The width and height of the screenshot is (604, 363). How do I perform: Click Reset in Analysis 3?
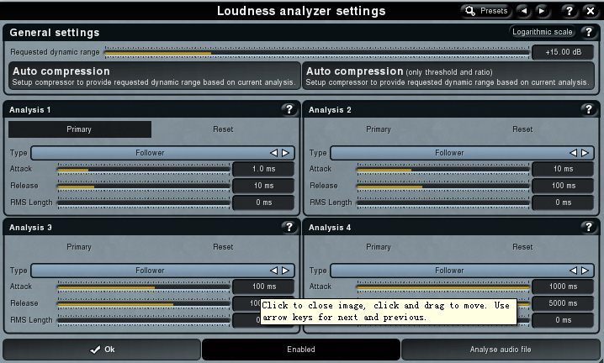(x=223, y=247)
